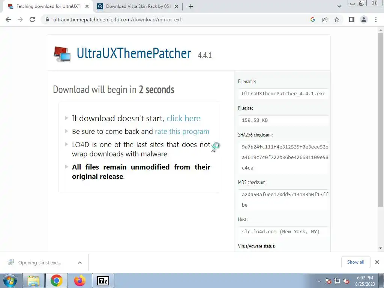Expand the tab search dropdown arrow

point(339,6)
